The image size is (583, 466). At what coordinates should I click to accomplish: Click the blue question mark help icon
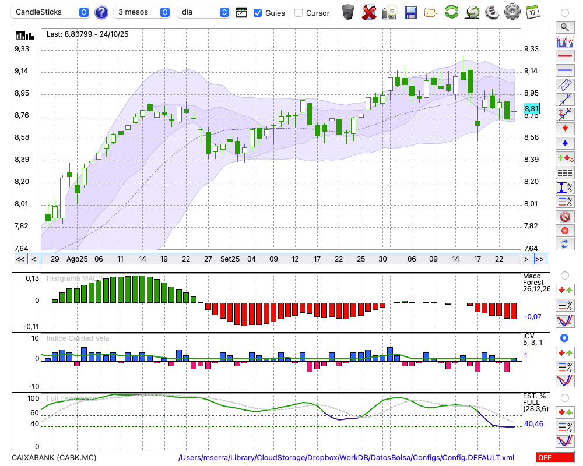click(x=101, y=12)
